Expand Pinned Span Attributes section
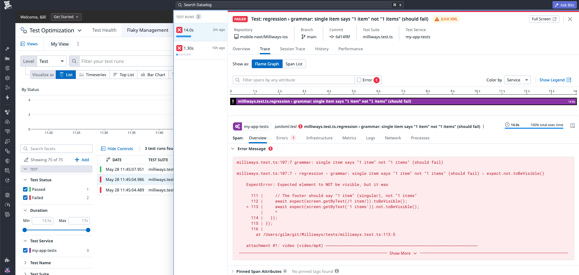 233,271
